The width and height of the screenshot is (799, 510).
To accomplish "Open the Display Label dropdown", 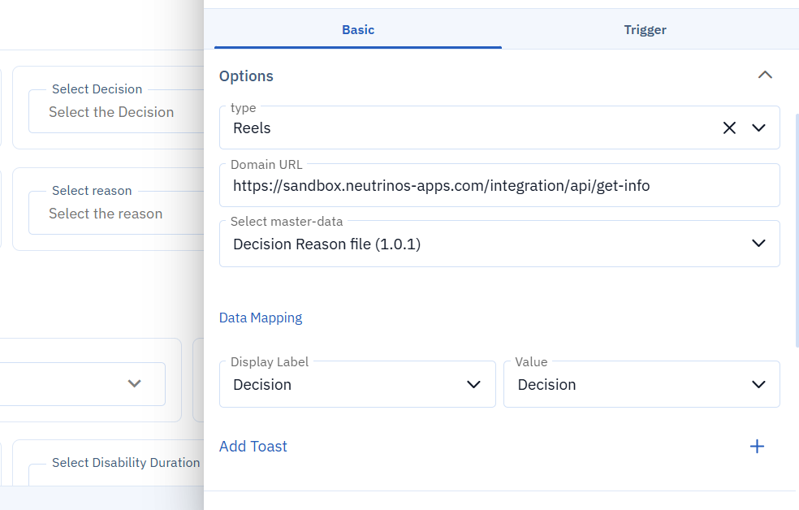I will [x=357, y=385].
